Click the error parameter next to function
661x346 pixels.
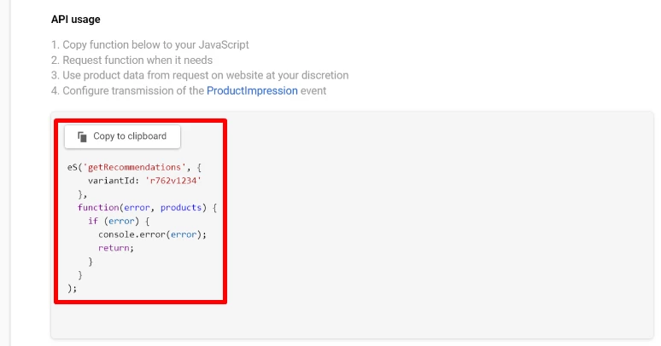point(137,208)
